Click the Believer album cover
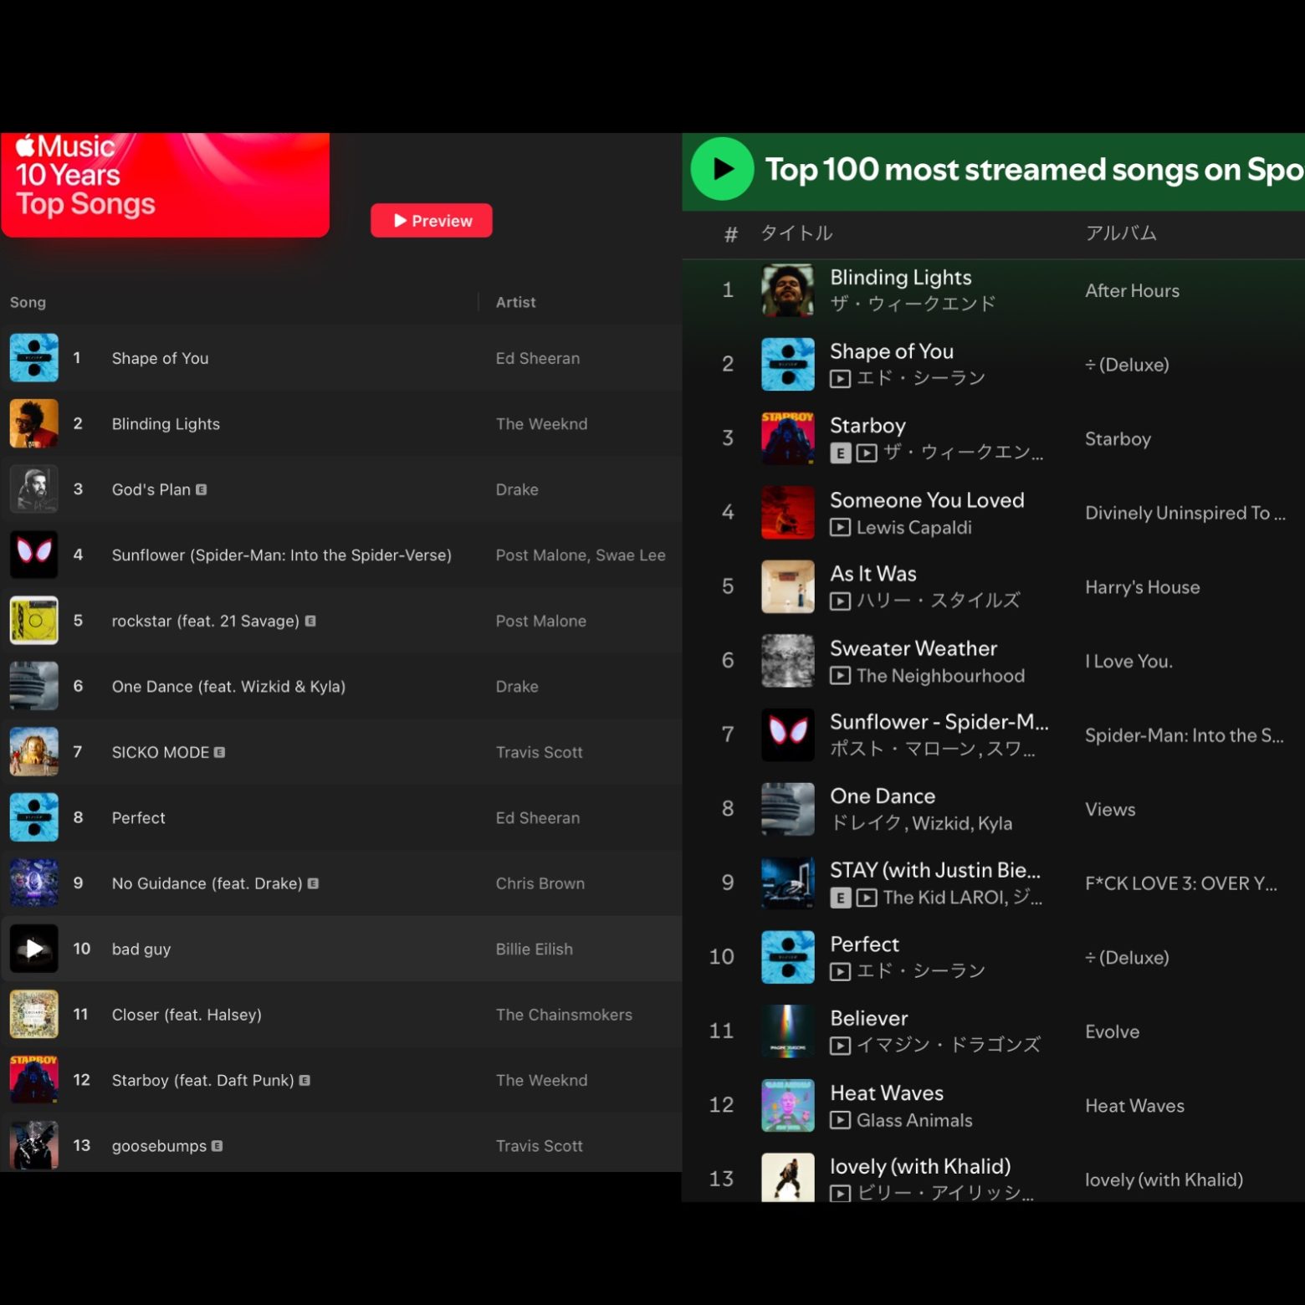Image resolution: width=1305 pixels, height=1305 pixels. (x=788, y=1031)
